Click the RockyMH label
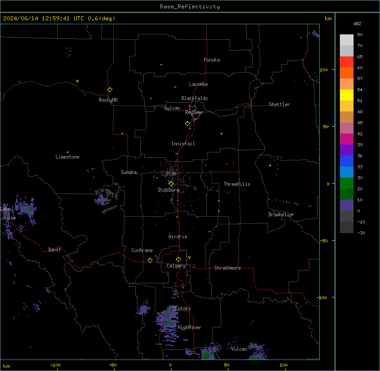The height and width of the screenshot is (371, 380). 108,100
